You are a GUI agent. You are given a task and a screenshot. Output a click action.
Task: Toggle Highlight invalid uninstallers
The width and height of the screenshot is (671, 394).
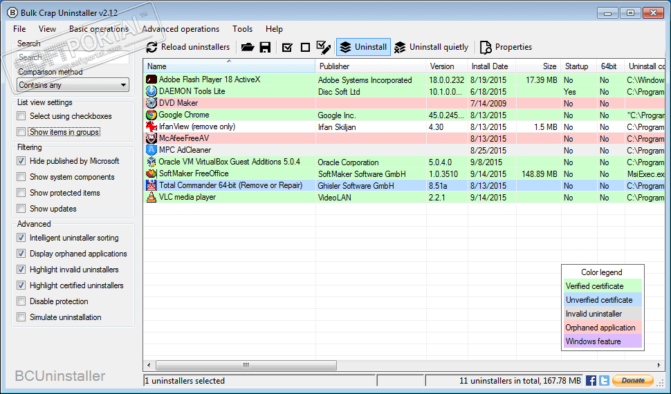coord(21,269)
